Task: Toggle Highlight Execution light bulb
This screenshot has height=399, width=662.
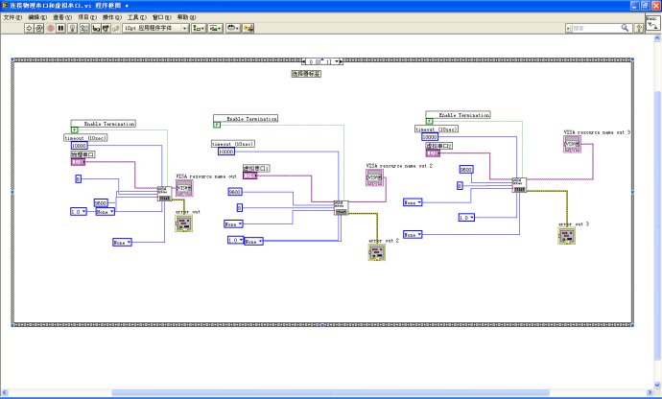Action: pyautogui.click(x=72, y=28)
